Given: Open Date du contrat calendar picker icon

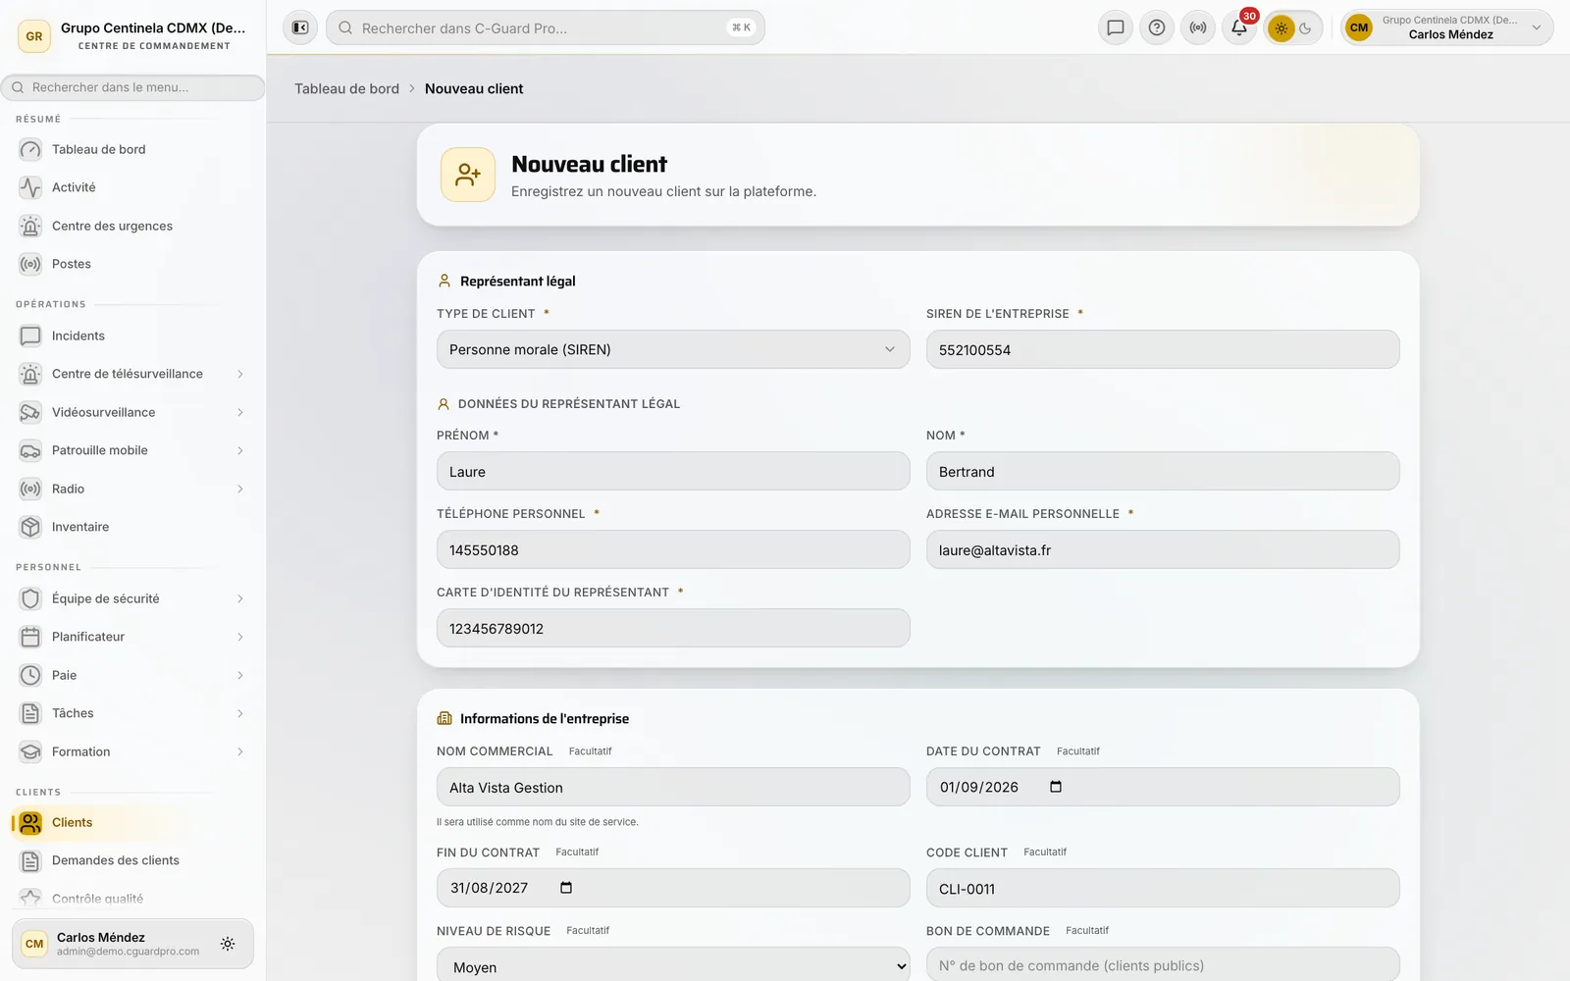Looking at the screenshot, I should 1056,787.
